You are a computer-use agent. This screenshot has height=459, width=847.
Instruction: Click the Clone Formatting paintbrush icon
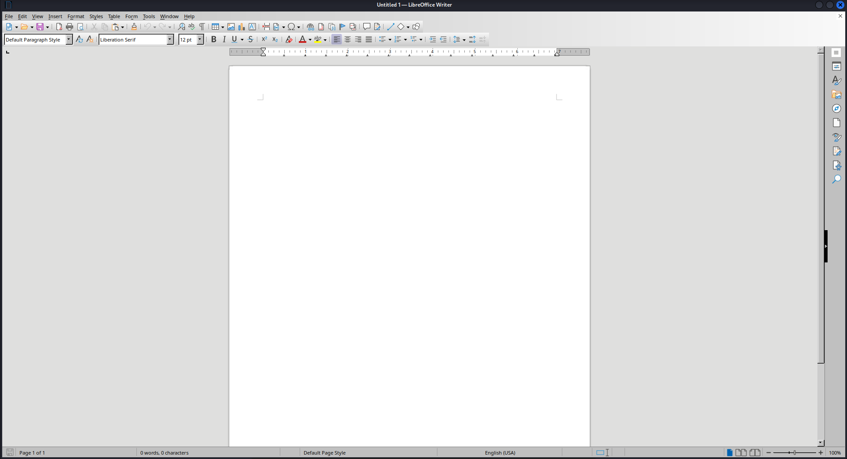134,27
